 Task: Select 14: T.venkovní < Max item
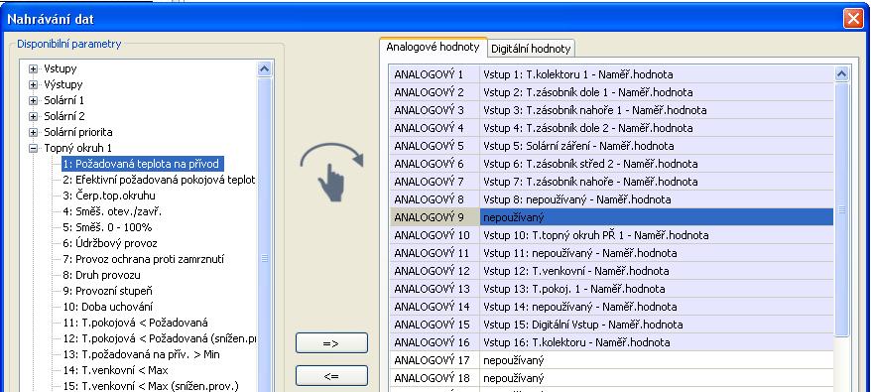[115, 370]
